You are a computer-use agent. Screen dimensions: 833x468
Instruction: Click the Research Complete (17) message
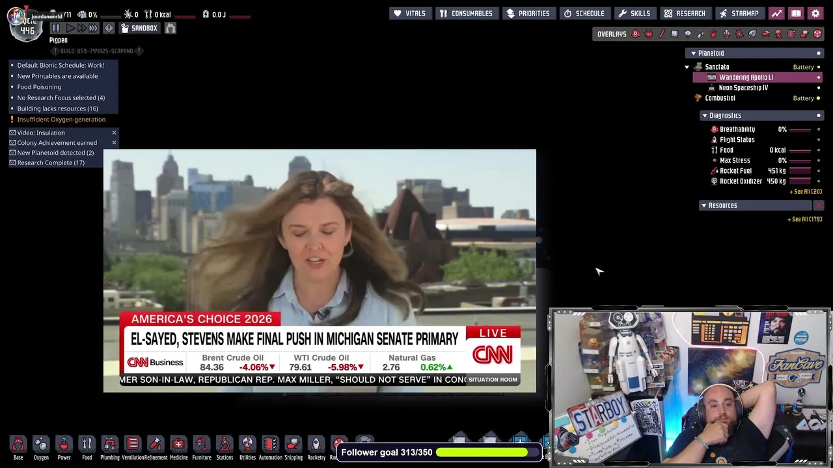point(51,163)
